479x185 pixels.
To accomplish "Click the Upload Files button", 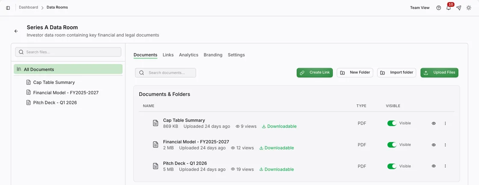I will (x=439, y=72).
